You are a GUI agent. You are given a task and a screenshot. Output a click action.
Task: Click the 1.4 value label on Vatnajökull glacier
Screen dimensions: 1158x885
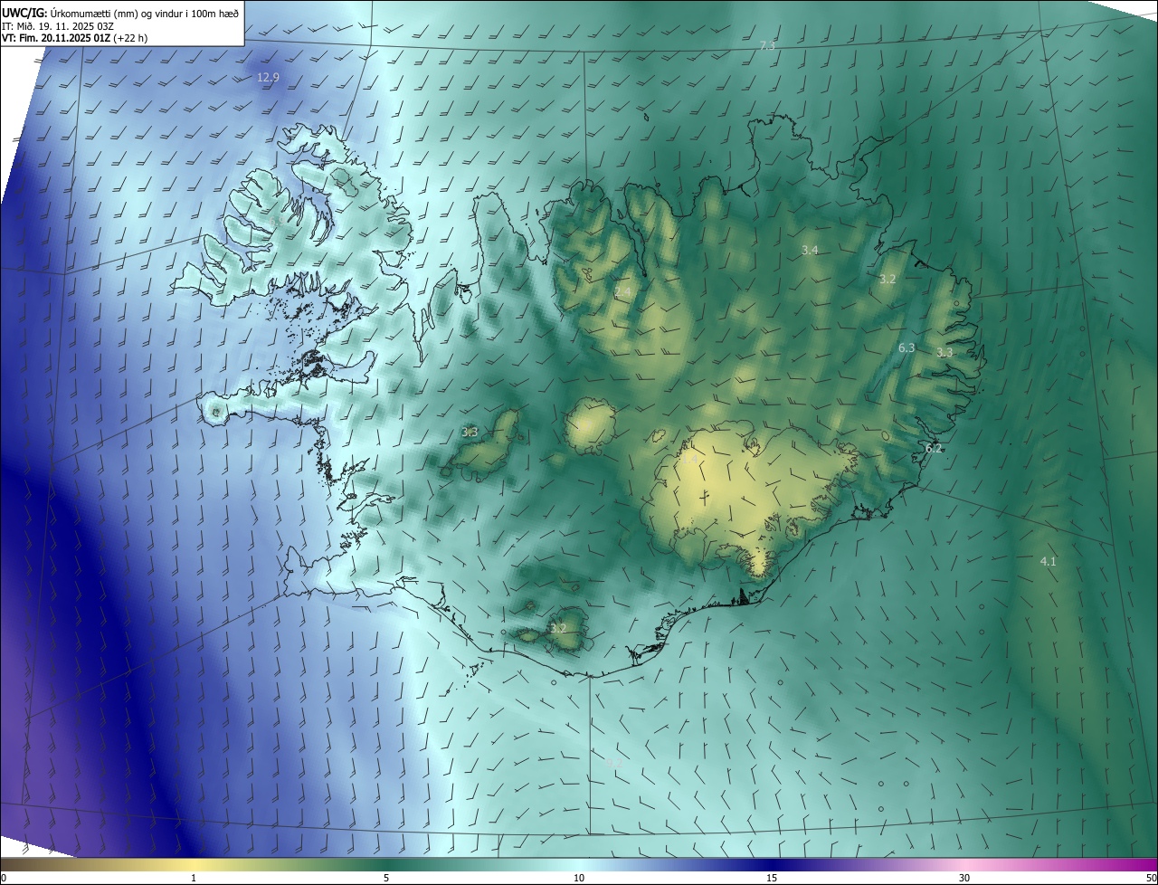click(x=689, y=460)
